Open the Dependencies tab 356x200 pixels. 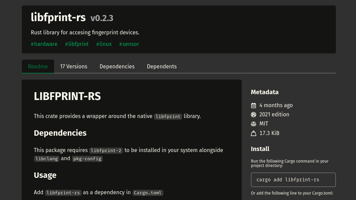[x=117, y=66]
